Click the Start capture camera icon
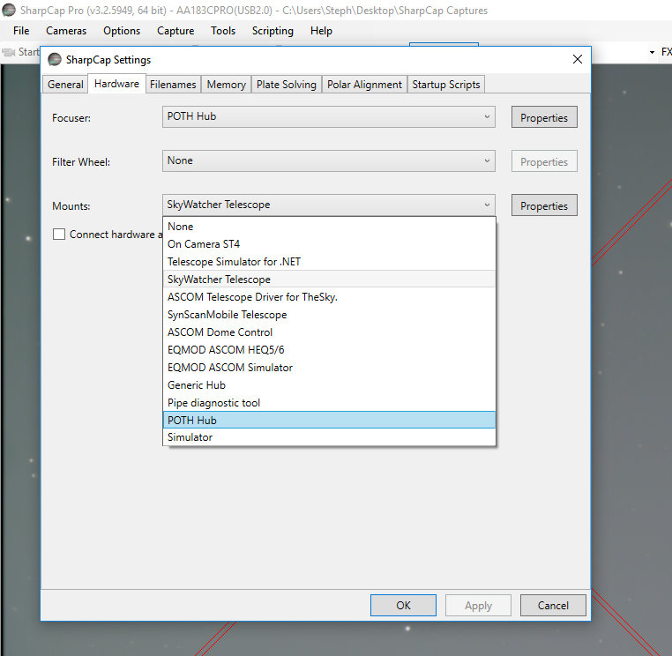Viewport: 672px width, 656px height. coord(8,52)
